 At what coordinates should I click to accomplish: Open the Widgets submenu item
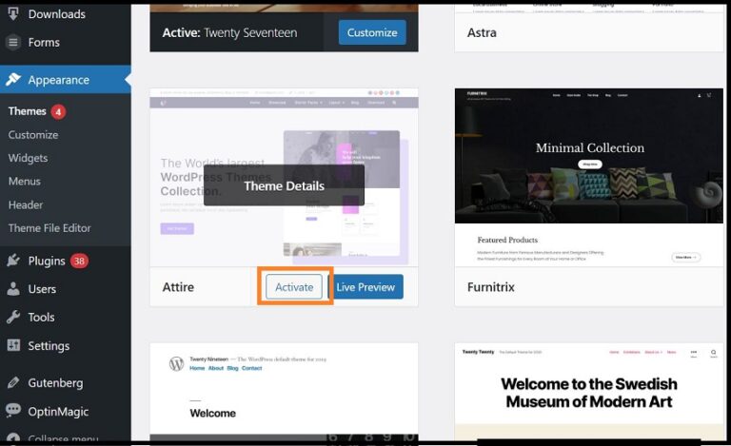click(28, 158)
